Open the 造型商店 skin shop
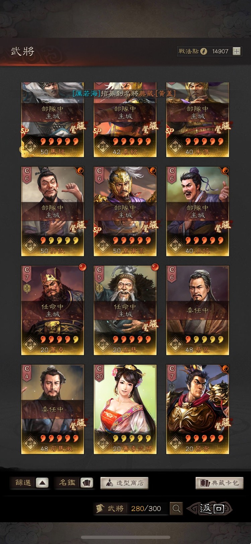The image size is (251, 544). point(124,483)
